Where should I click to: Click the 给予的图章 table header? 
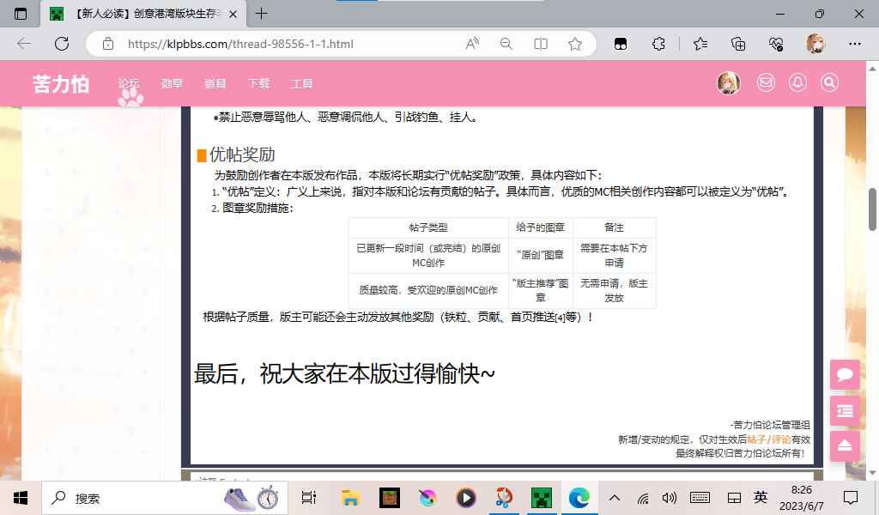click(541, 227)
